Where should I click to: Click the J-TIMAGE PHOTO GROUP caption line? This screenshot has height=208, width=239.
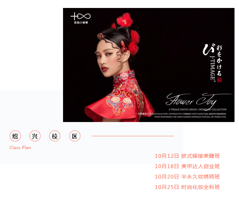[x=197, y=110]
